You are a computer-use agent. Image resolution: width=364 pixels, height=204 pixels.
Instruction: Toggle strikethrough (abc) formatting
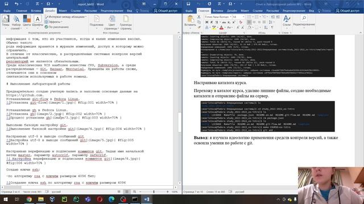point(224,22)
